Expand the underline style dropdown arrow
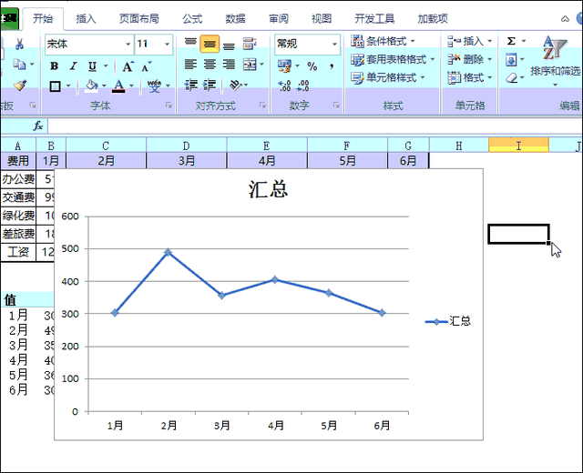 coord(106,66)
